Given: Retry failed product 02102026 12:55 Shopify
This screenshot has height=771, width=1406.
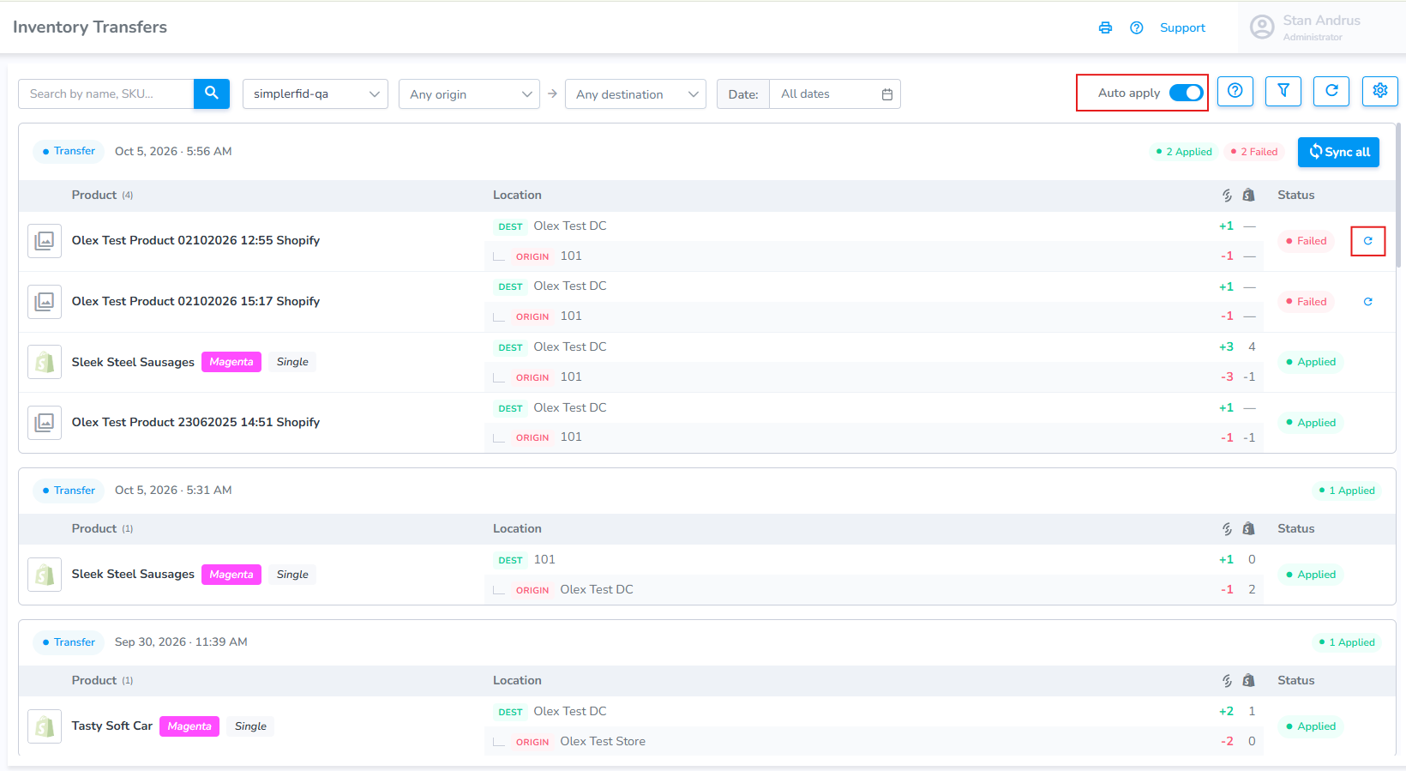Looking at the screenshot, I should point(1368,241).
